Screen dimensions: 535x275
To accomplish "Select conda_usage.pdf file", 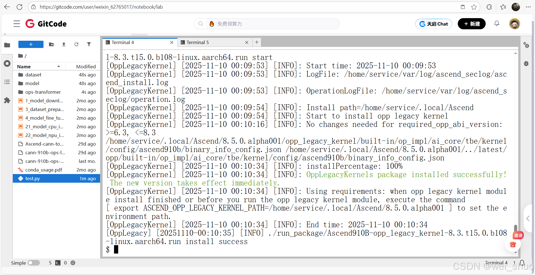I will pos(57,170).
